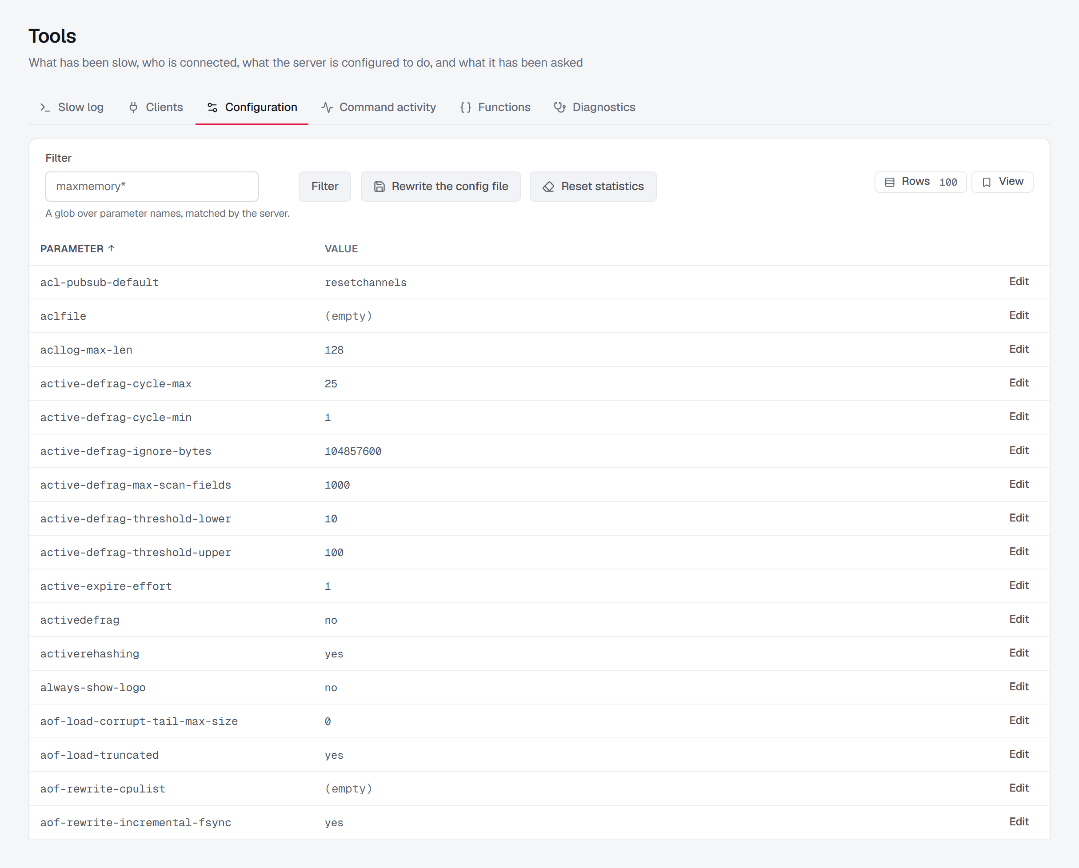Viewport: 1079px width, 868px height.
Task: Click the plug icon beside Clients
Action: tap(133, 108)
